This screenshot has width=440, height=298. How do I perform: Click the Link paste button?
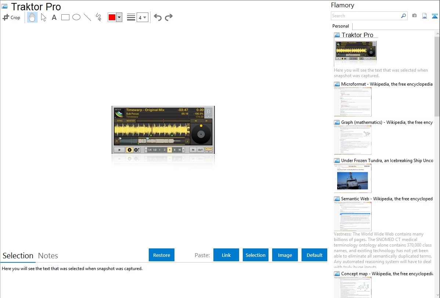(226, 255)
